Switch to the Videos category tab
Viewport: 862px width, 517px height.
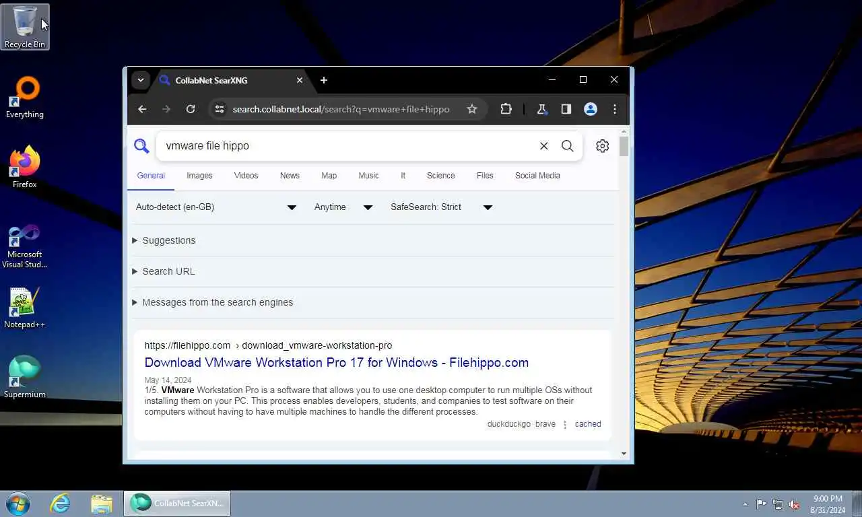pyautogui.click(x=246, y=176)
